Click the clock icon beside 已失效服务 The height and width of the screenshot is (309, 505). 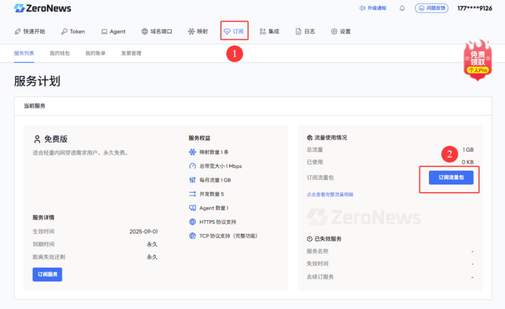310,239
